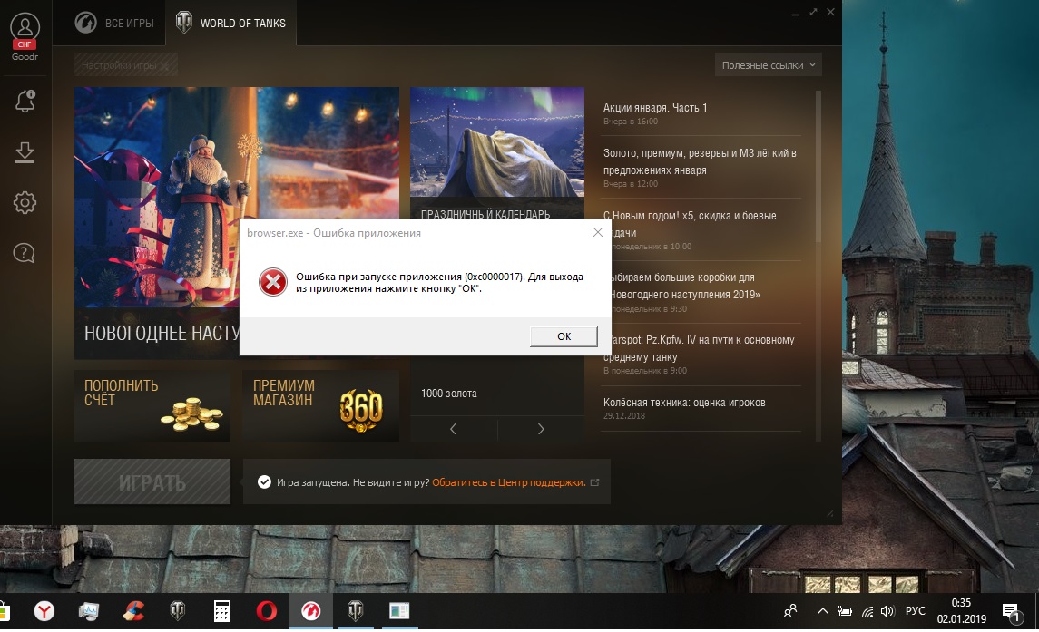The height and width of the screenshot is (632, 1039).
Task: Click 1000 золота offer text
Action: pos(448,394)
